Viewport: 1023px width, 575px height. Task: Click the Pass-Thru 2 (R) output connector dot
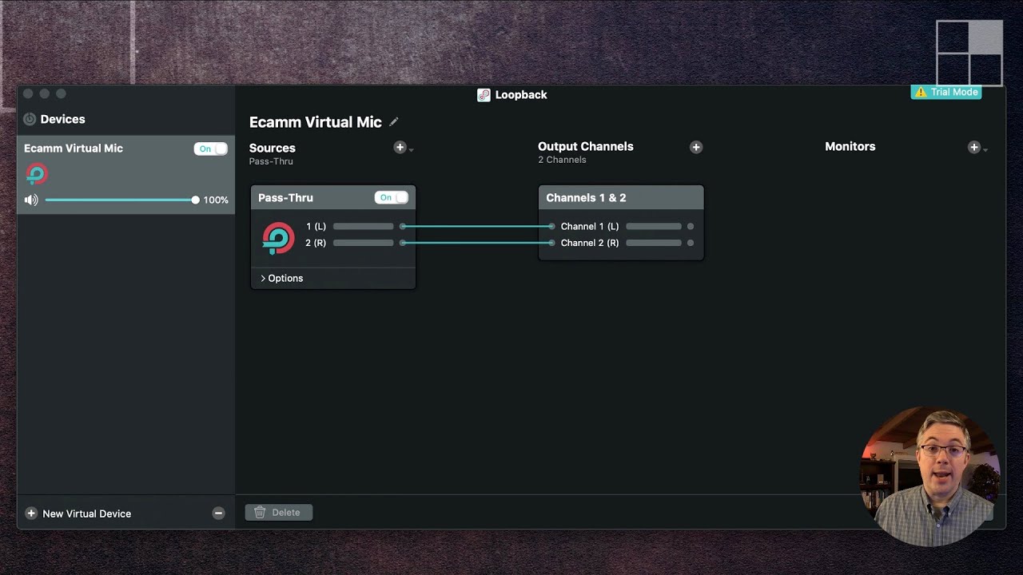pyautogui.click(x=403, y=243)
